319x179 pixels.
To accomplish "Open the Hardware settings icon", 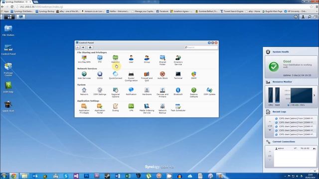I will pos(147,91).
